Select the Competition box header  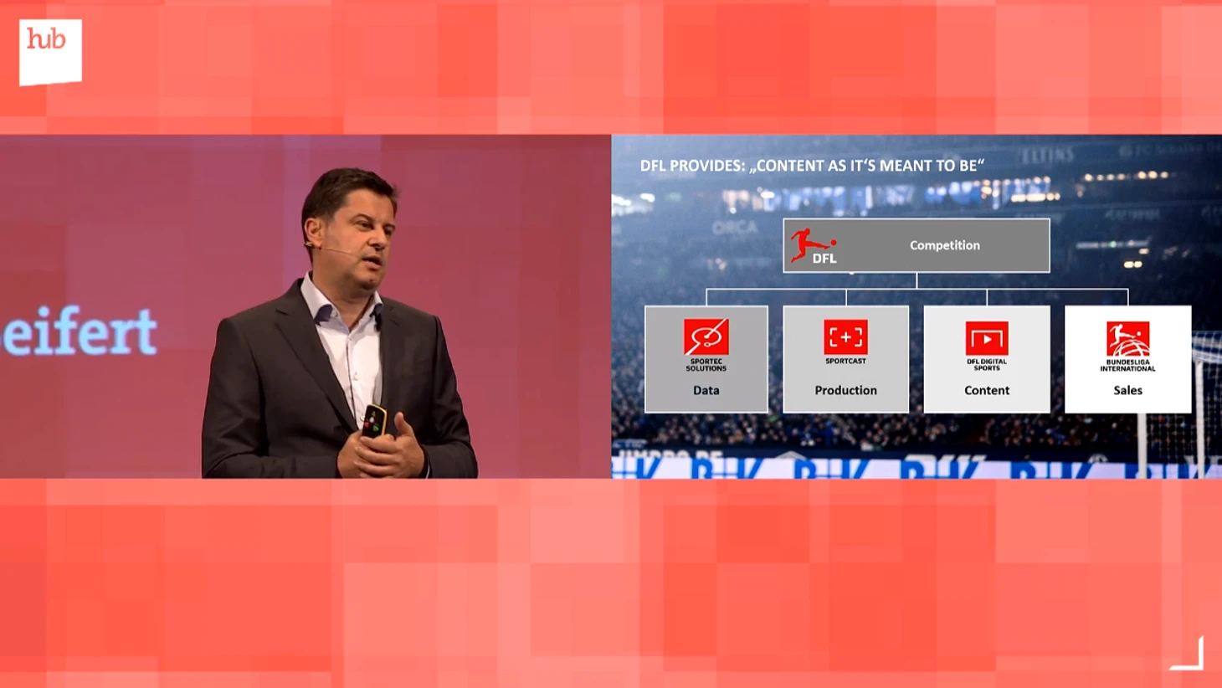click(x=944, y=245)
